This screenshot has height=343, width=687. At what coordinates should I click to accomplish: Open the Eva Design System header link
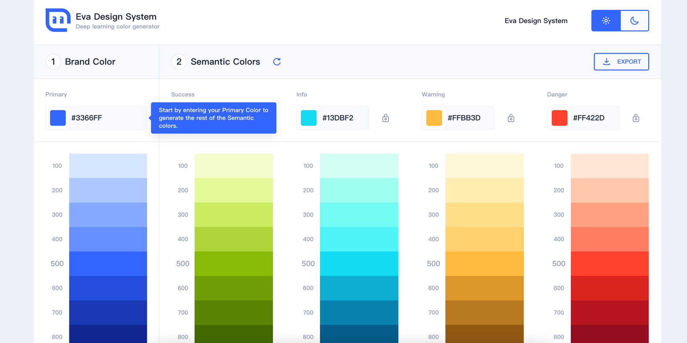(x=536, y=21)
